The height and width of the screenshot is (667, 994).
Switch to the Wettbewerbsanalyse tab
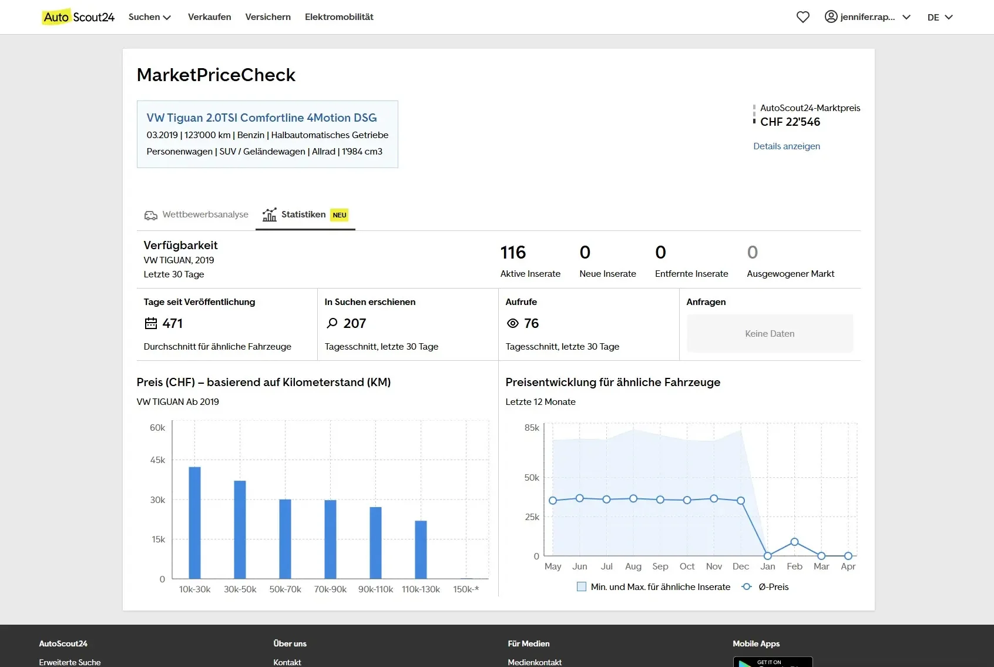click(196, 214)
